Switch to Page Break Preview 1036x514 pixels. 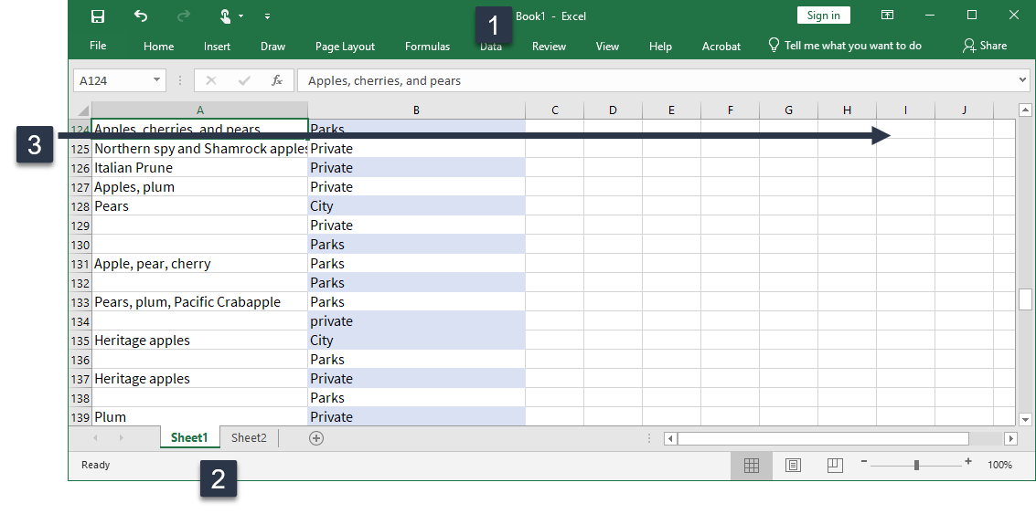coord(834,466)
